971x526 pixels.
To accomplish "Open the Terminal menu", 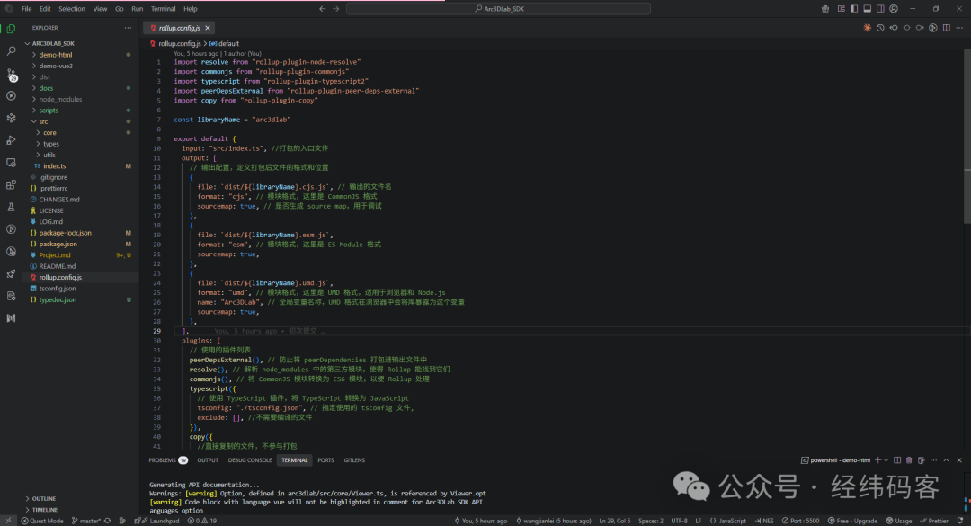I will pyautogui.click(x=163, y=9).
